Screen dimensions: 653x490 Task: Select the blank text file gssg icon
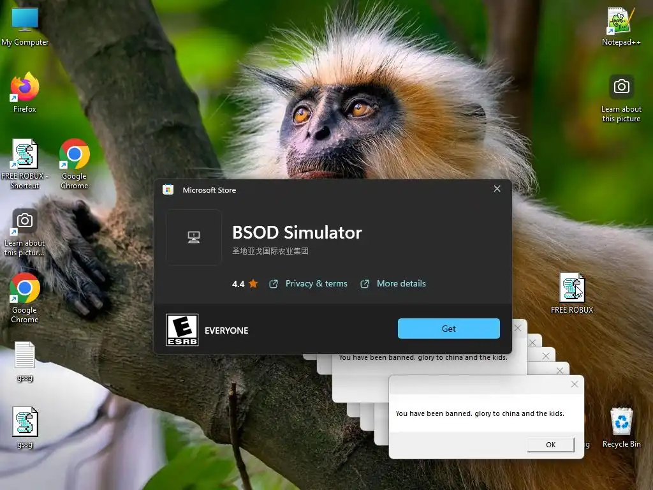tap(25, 361)
